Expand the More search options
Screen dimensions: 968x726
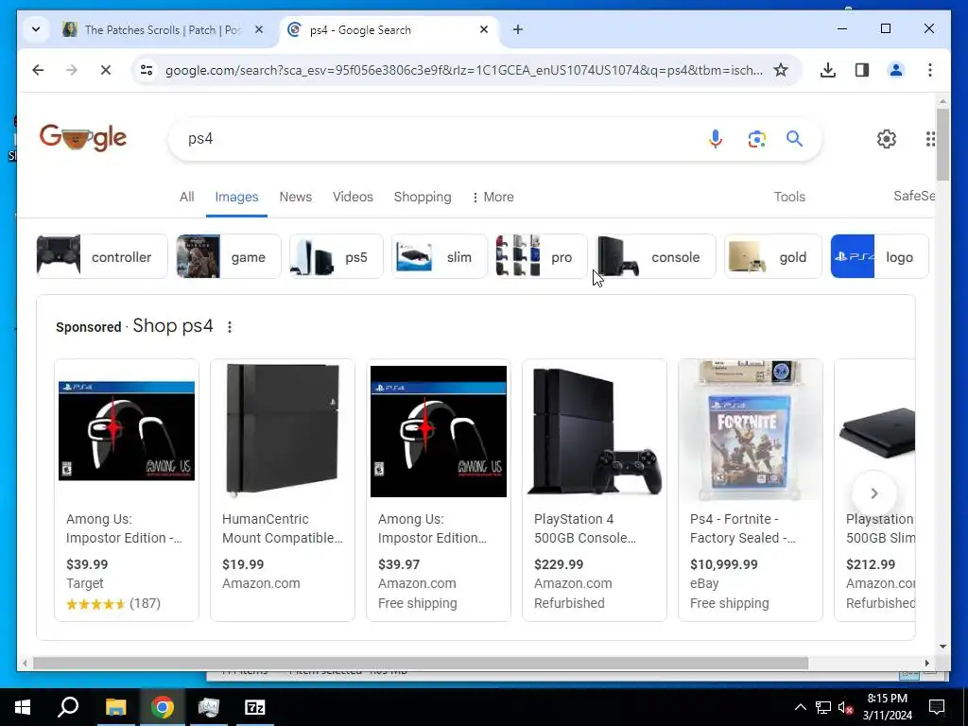pos(493,197)
